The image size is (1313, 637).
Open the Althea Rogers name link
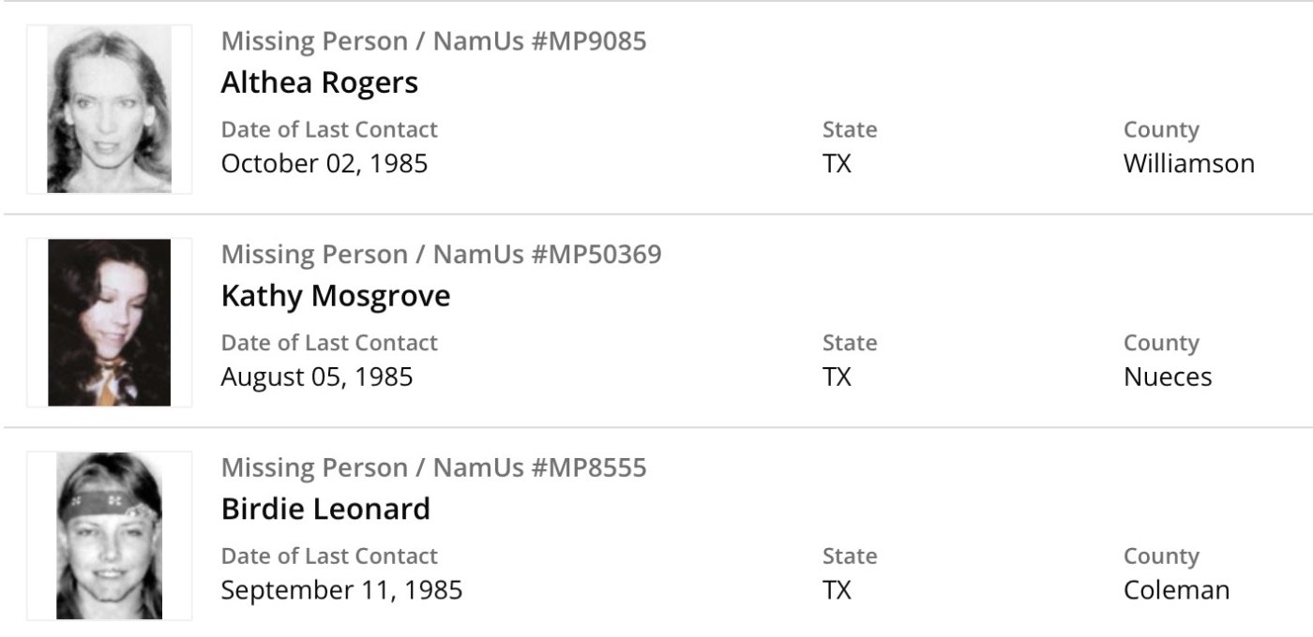point(319,82)
